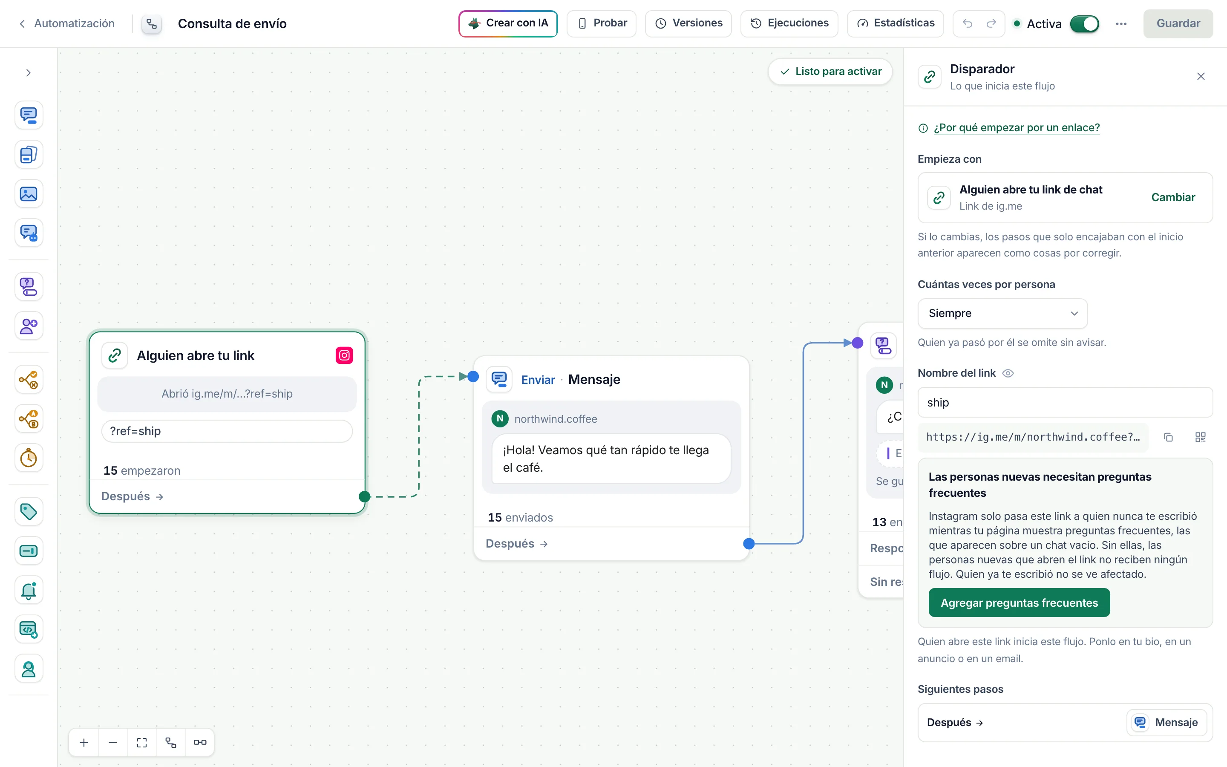The width and height of the screenshot is (1227, 767).
Task: Zoom out of the canvas with minus
Action: [113, 742]
